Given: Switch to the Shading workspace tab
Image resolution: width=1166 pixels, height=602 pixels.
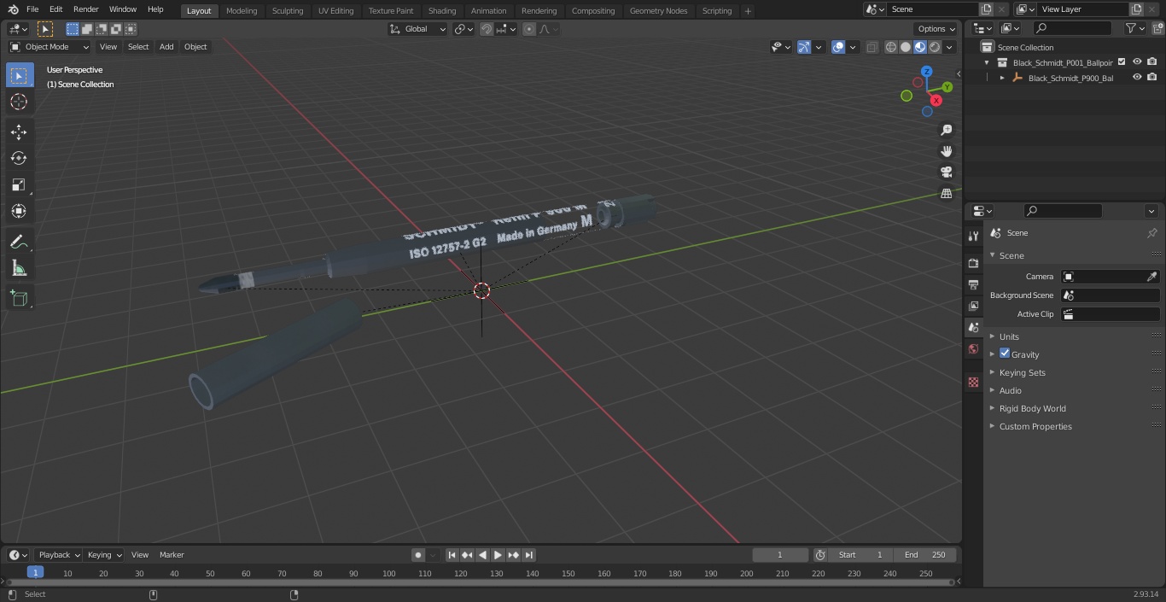Looking at the screenshot, I should click(x=442, y=10).
